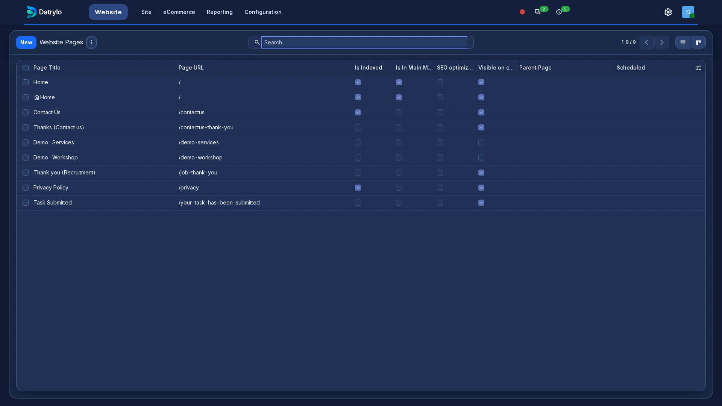The width and height of the screenshot is (722, 406).
Task: Go to previous page of records
Action: point(646,42)
